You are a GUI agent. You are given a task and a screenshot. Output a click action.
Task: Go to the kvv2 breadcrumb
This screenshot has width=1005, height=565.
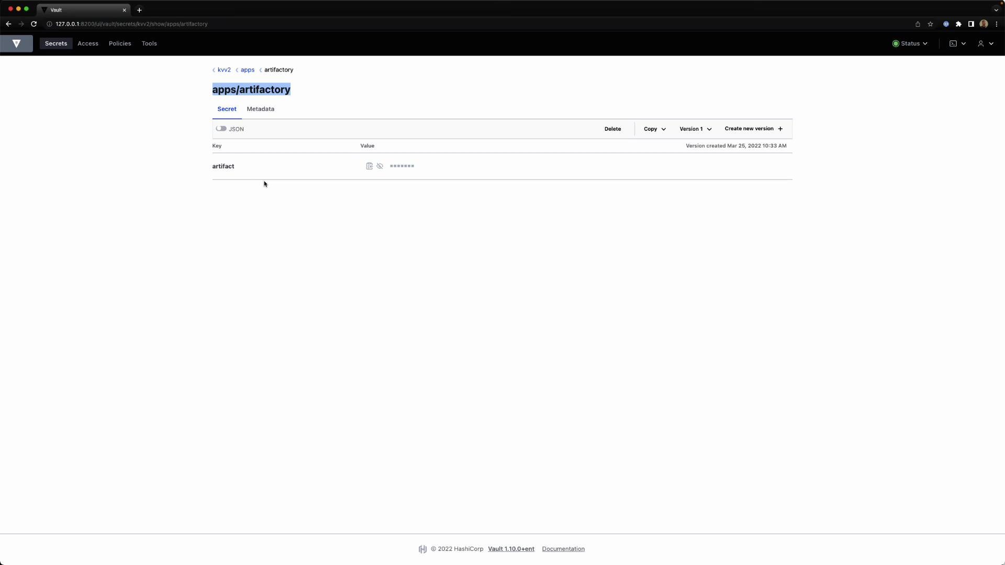(x=224, y=70)
